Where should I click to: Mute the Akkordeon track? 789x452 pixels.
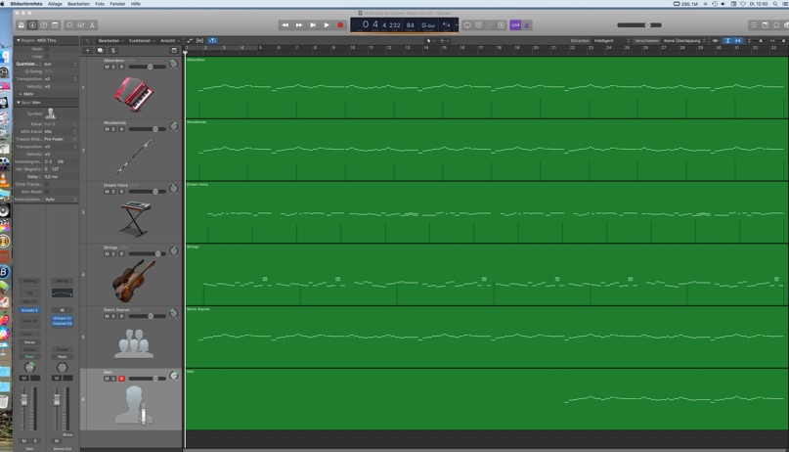107,67
